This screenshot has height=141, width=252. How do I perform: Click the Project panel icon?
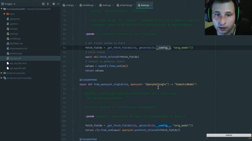click(2, 4)
